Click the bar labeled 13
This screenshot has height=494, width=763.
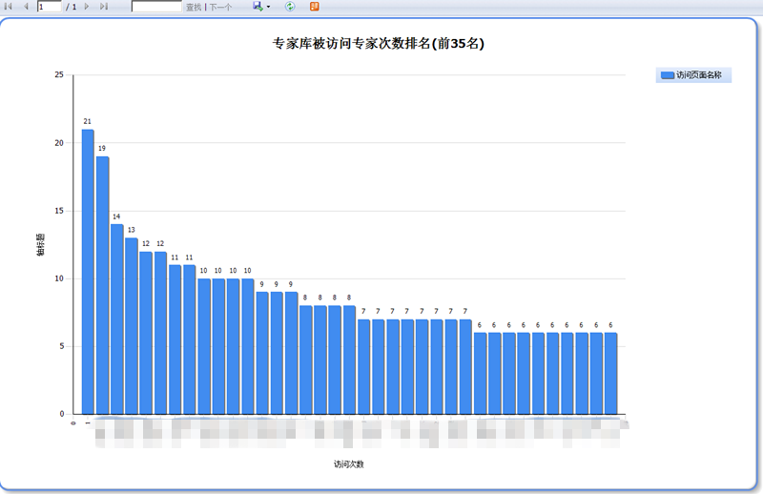coord(132,326)
